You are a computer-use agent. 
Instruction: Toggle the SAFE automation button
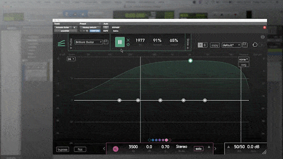point(106,31)
